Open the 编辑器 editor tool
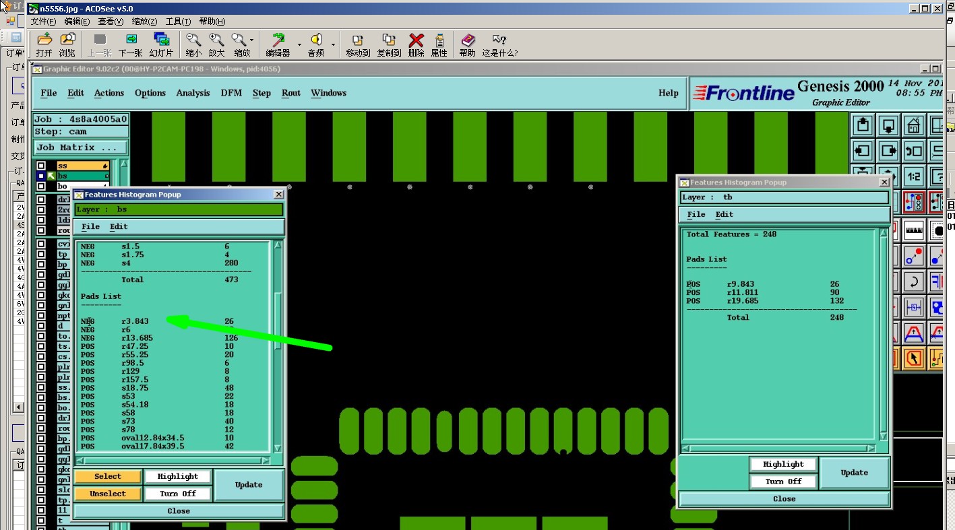 pos(278,44)
